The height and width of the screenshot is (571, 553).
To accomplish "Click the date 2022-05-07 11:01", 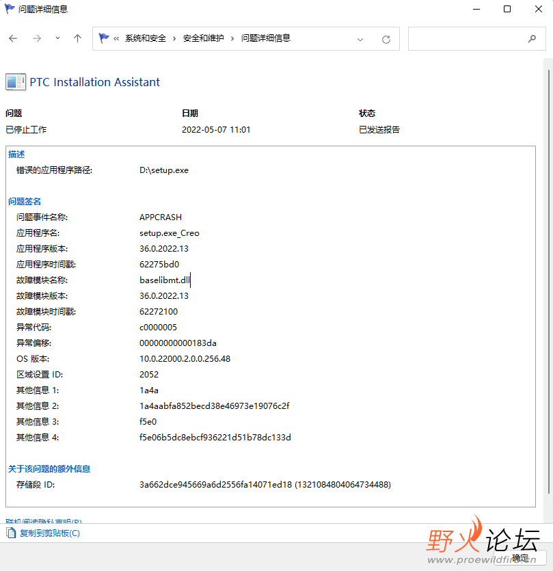I will 216,130.
